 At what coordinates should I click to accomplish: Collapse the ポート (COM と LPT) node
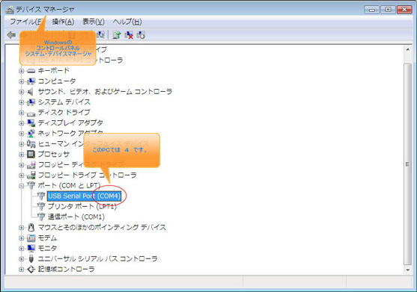(x=21, y=186)
